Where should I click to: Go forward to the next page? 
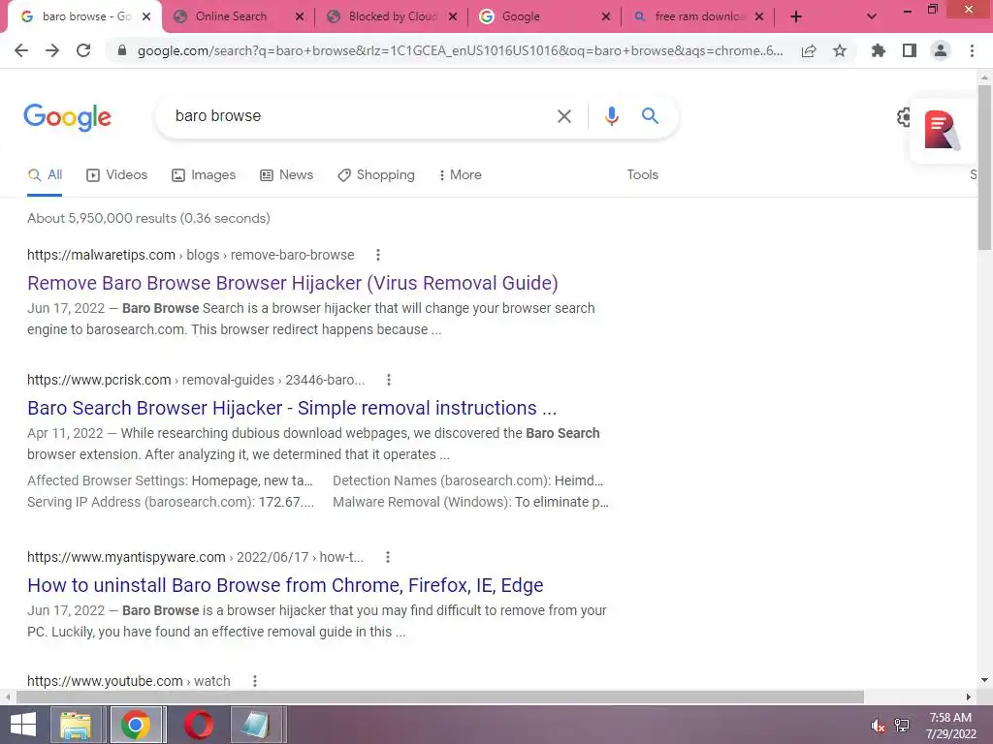[52, 50]
